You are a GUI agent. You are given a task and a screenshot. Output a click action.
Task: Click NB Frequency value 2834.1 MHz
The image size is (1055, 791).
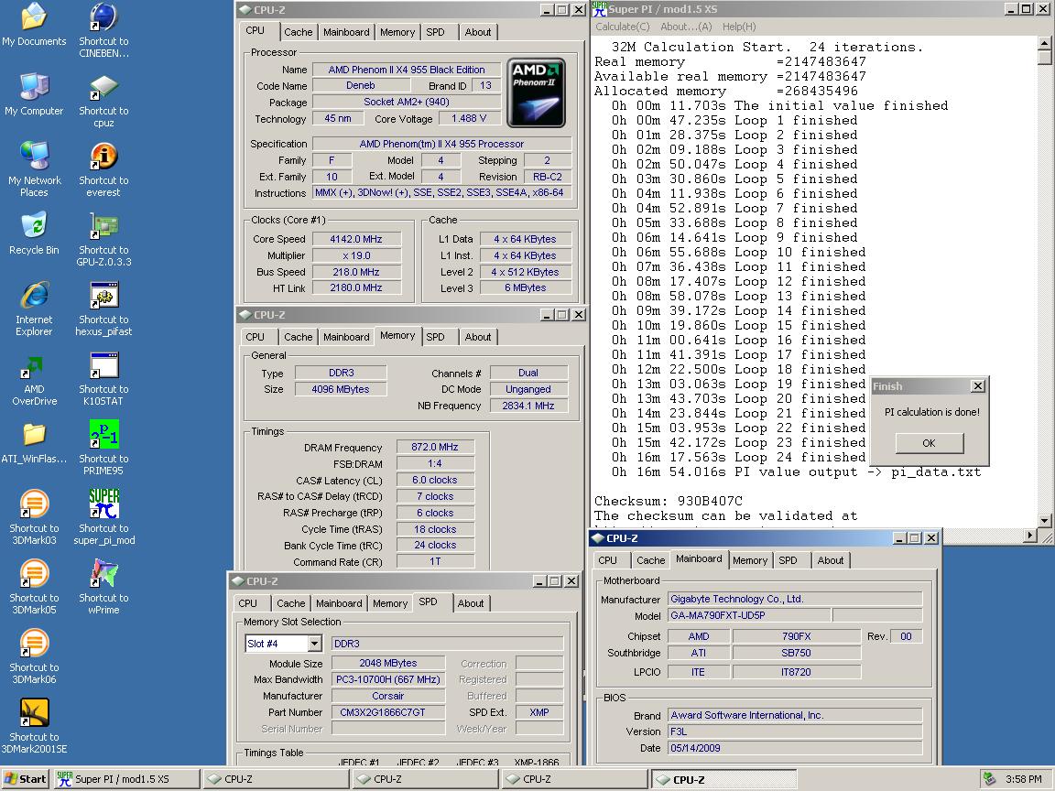pyautogui.click(x=528, y=406)
